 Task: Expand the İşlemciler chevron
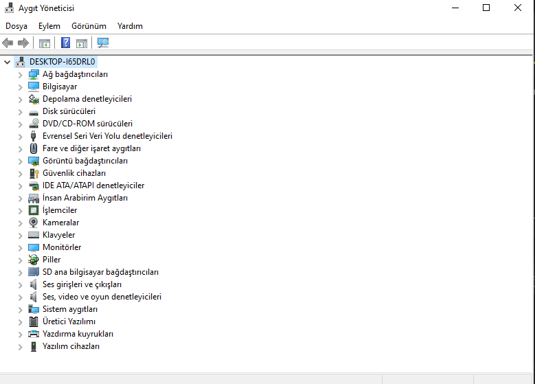[x=20, y=211]
